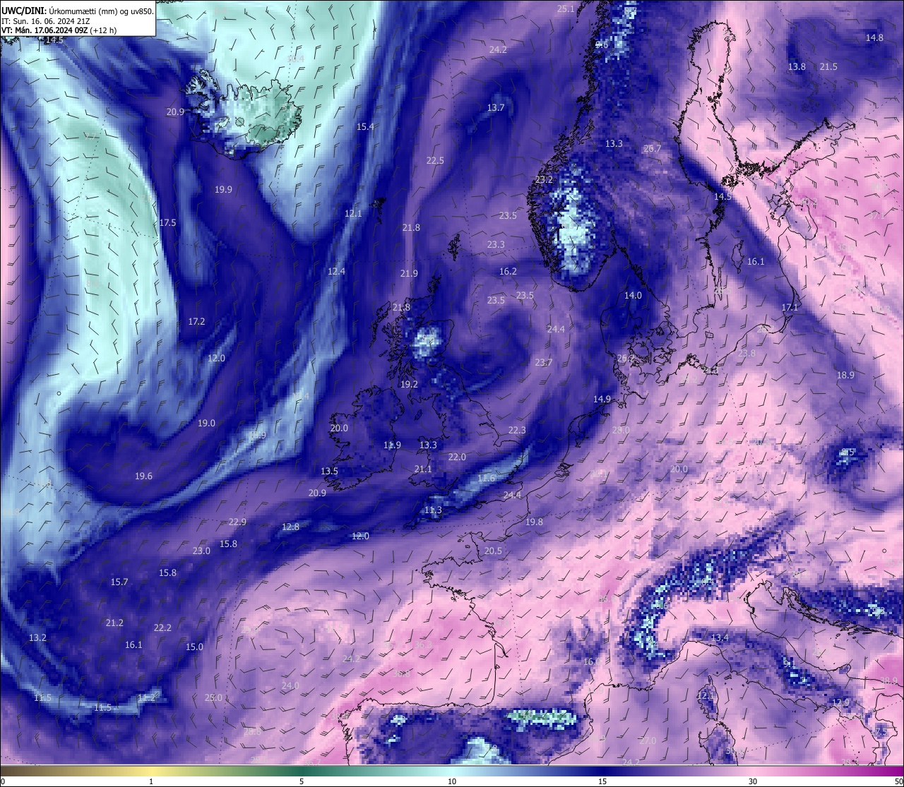Click the 19.0 value on the map
The width and height of the screenshot is (904, 787).
(206, 423)
